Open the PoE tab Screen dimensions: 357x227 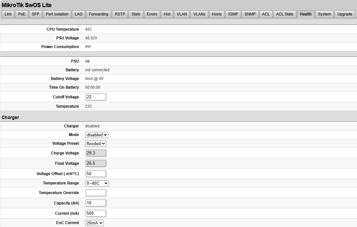click(x=22, y=14)
